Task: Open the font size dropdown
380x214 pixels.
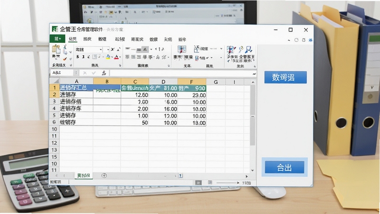Action: (x=108, y=49)
